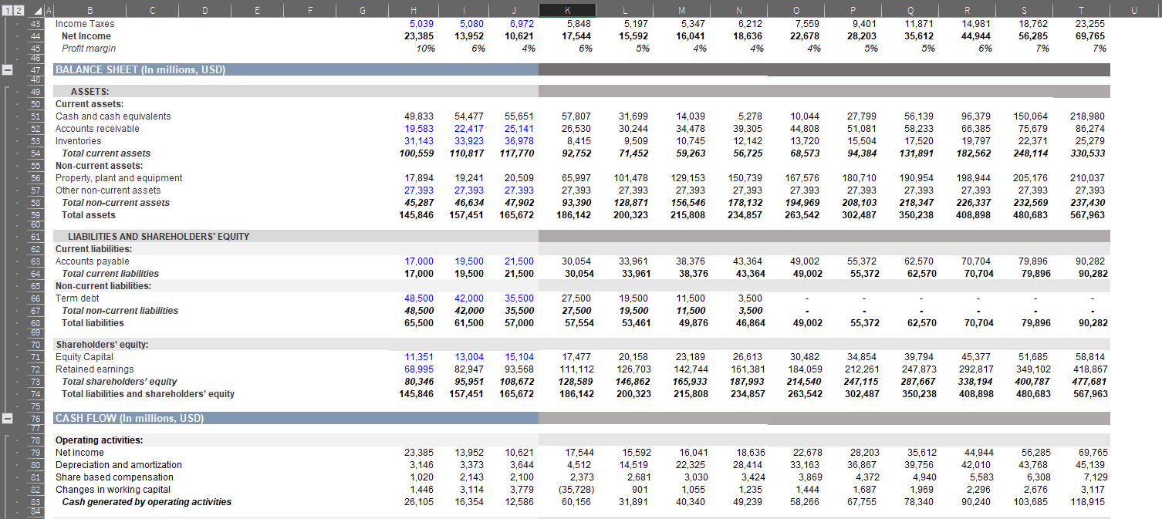Select Property, plant and equipment label
This screenshot has height=519, width=1162.
click(x=119, y=178)
